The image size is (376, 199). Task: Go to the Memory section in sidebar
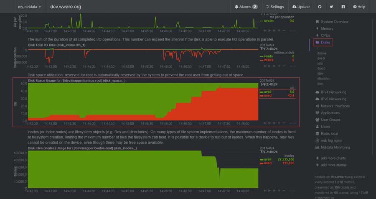[327, 28]
